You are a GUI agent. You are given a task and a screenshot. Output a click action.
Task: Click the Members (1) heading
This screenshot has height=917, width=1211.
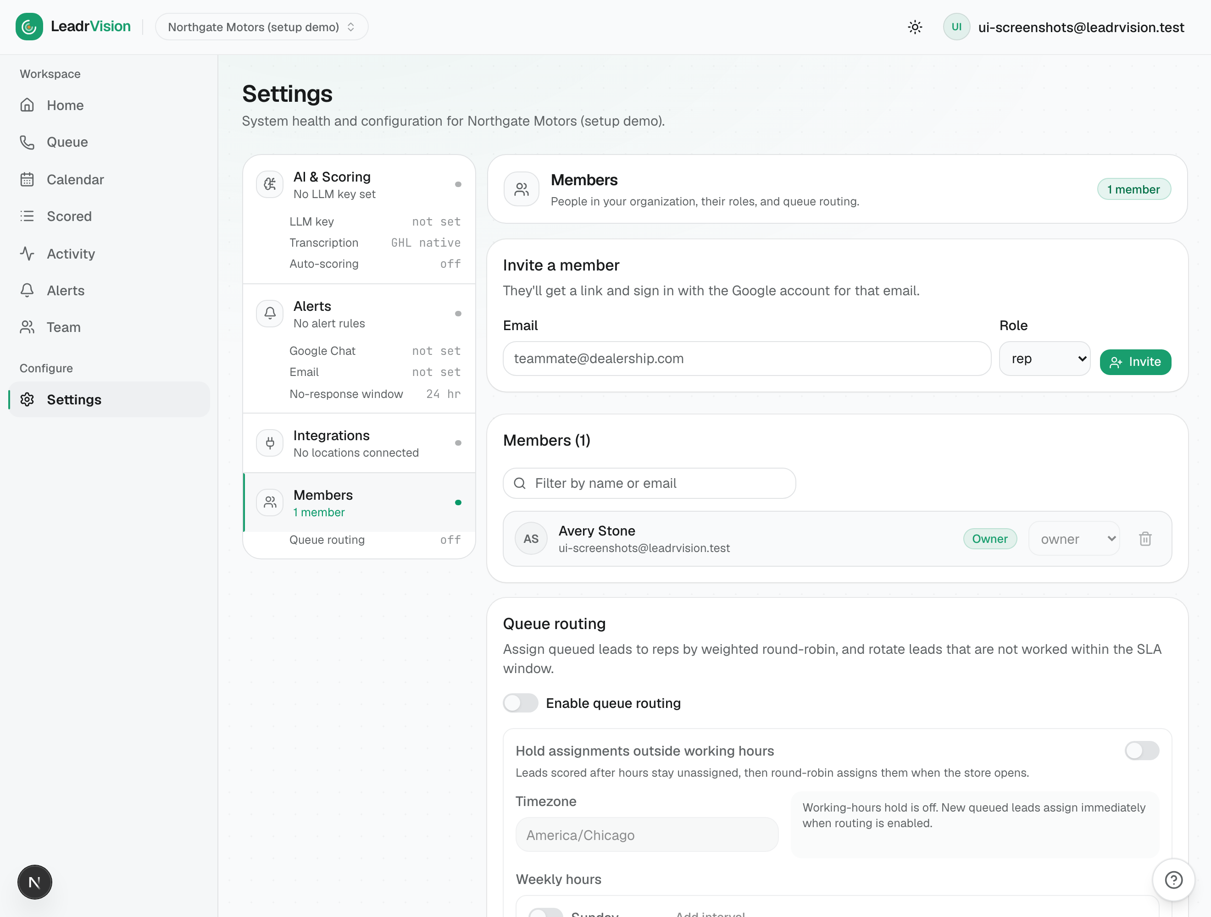click(546, 441)
